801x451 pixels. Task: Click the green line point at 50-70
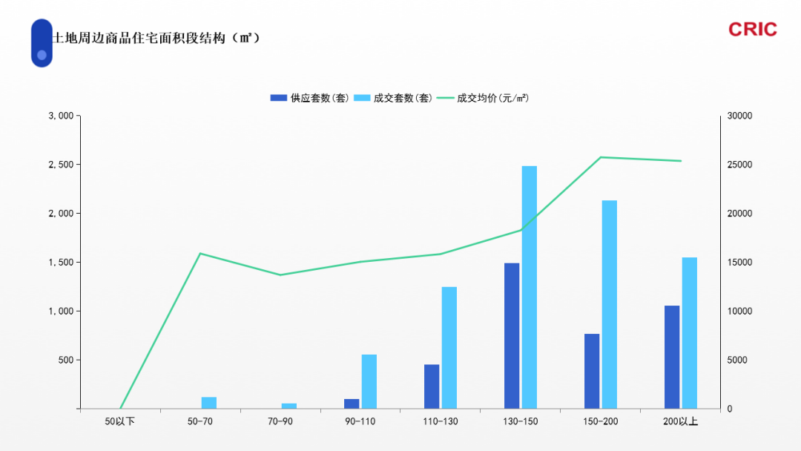200,254
